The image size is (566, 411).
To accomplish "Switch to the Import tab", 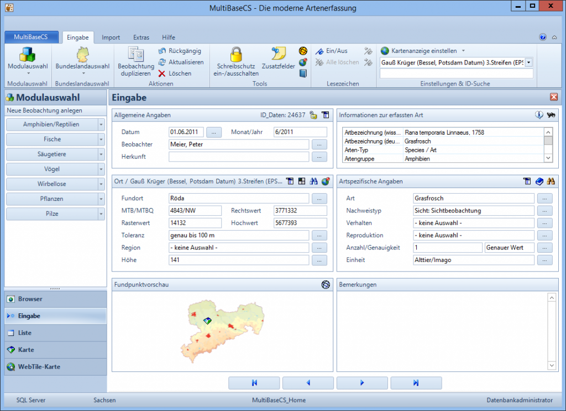I will 111,38.
